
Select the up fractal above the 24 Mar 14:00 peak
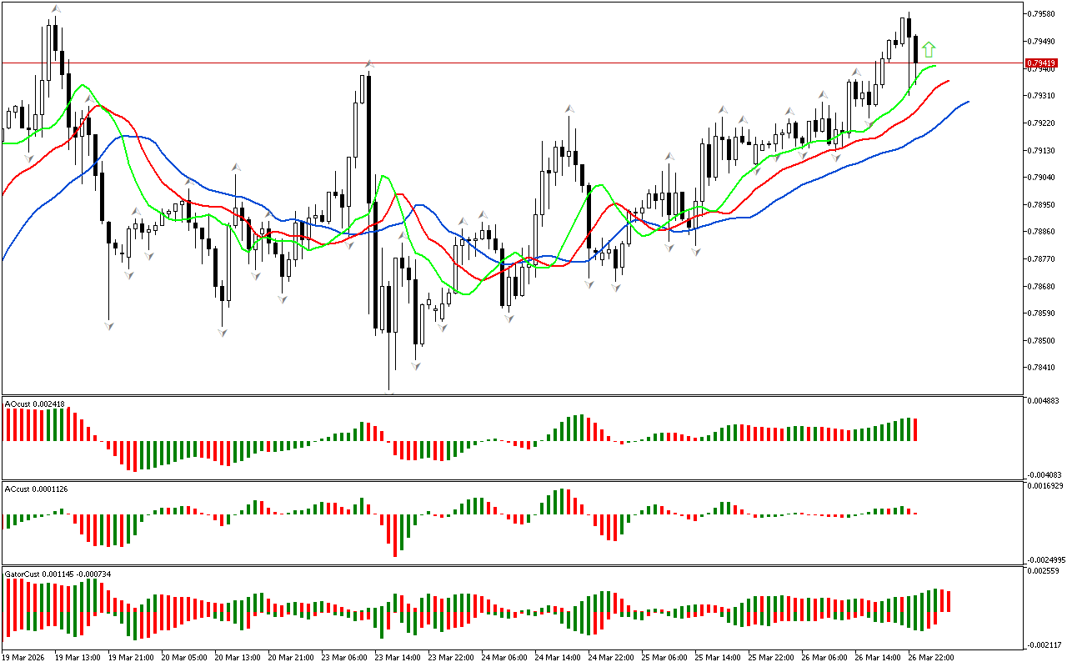570,108
